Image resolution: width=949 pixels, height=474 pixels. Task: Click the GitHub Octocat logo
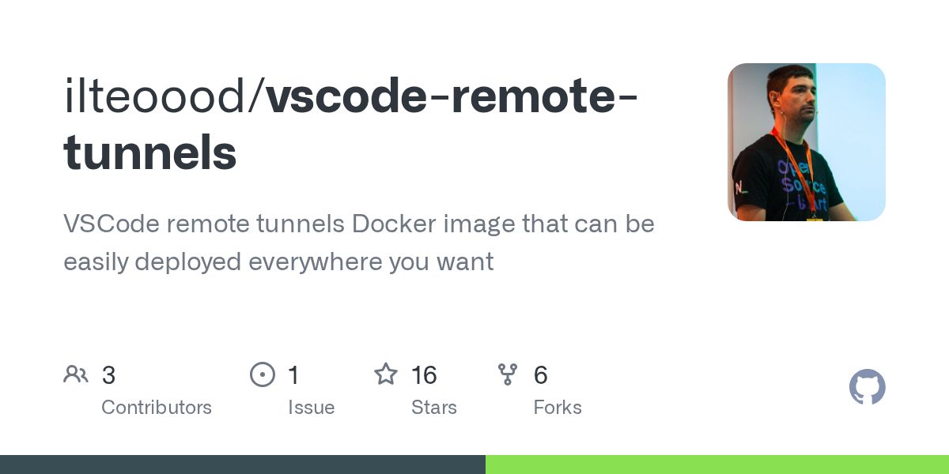(868, 387)
